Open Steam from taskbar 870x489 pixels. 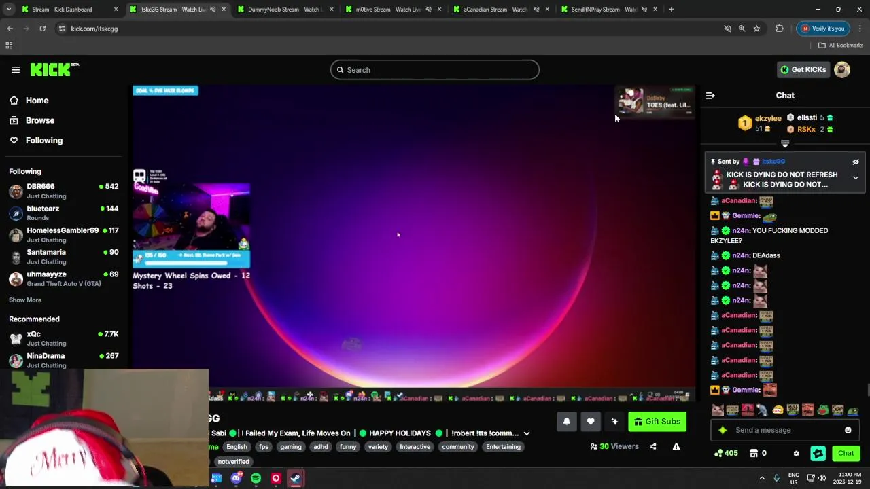(295, 478)
